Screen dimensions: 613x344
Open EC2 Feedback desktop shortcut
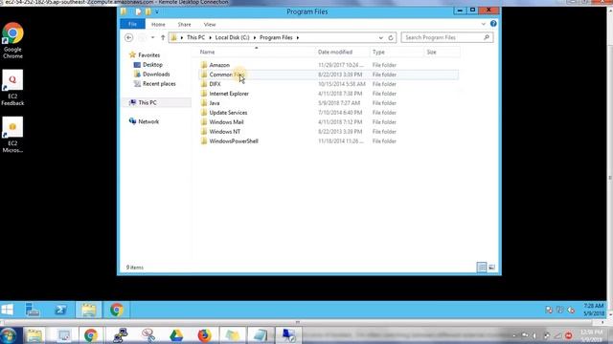(12, 88)
